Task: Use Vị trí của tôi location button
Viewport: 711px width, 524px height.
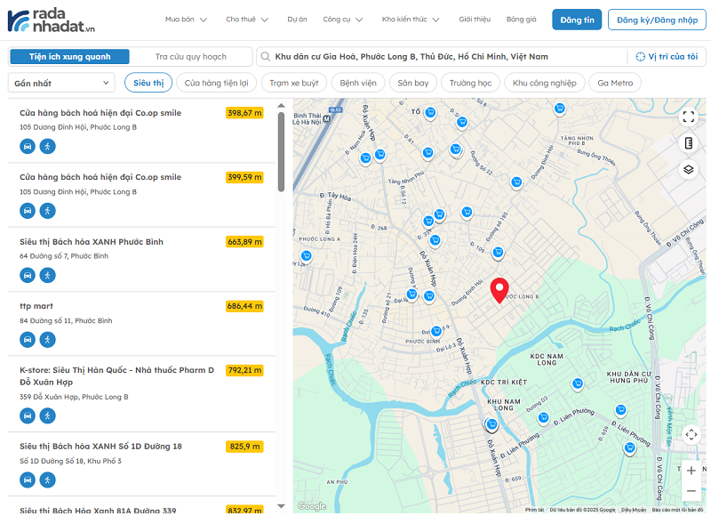Action: pyautogui.click(x=667, y=57)
